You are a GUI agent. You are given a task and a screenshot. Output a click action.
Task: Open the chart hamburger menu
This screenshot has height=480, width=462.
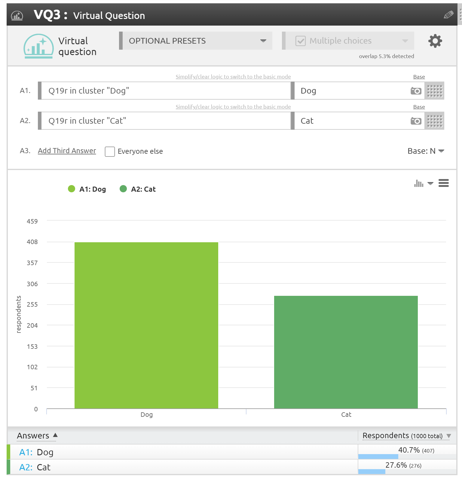coord(443,183)
